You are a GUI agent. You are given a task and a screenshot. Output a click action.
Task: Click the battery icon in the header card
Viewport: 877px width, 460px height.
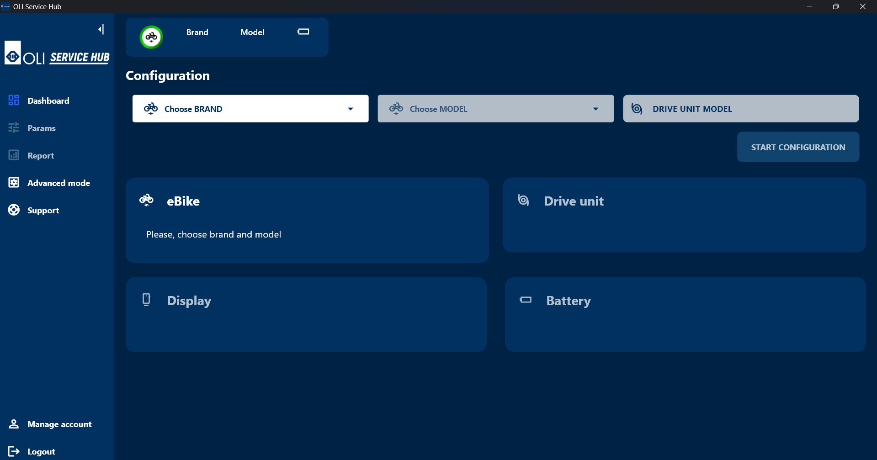pyautogui.click(x=303, y=32)
